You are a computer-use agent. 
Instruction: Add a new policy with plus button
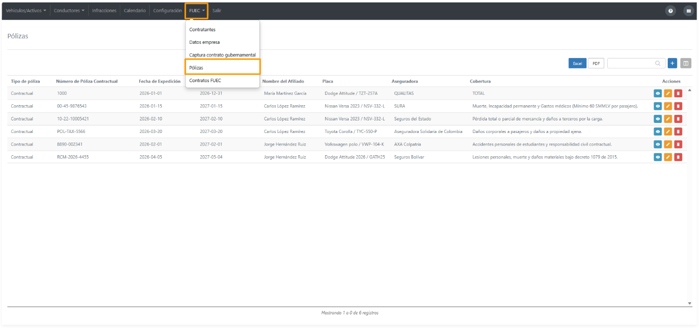(672, 63)
